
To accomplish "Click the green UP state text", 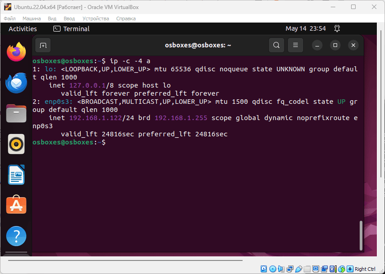I will point(341,102).
